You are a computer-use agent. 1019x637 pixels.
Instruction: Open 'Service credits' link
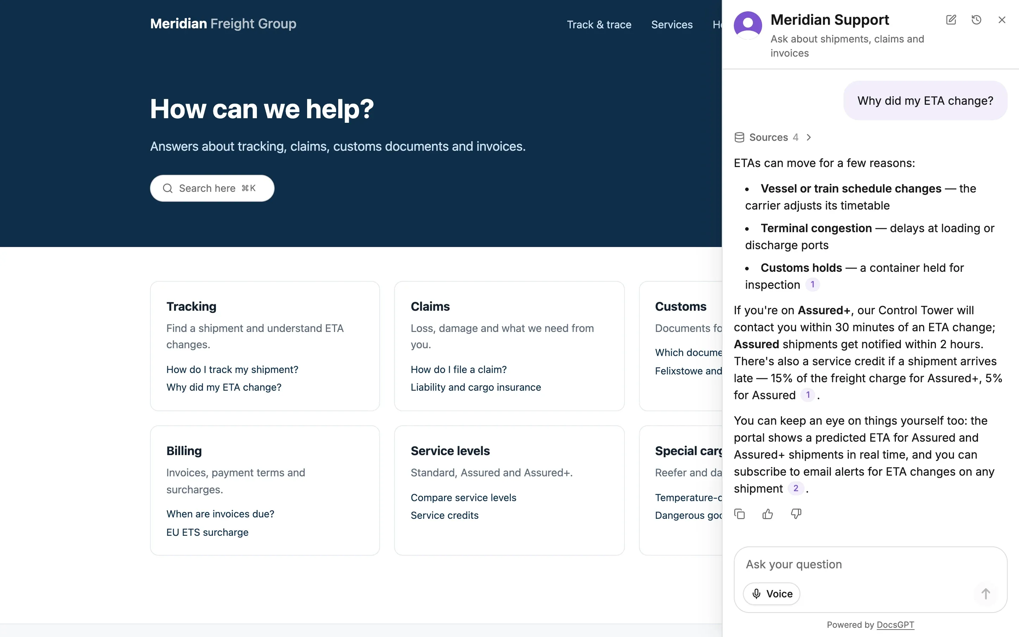445,515
